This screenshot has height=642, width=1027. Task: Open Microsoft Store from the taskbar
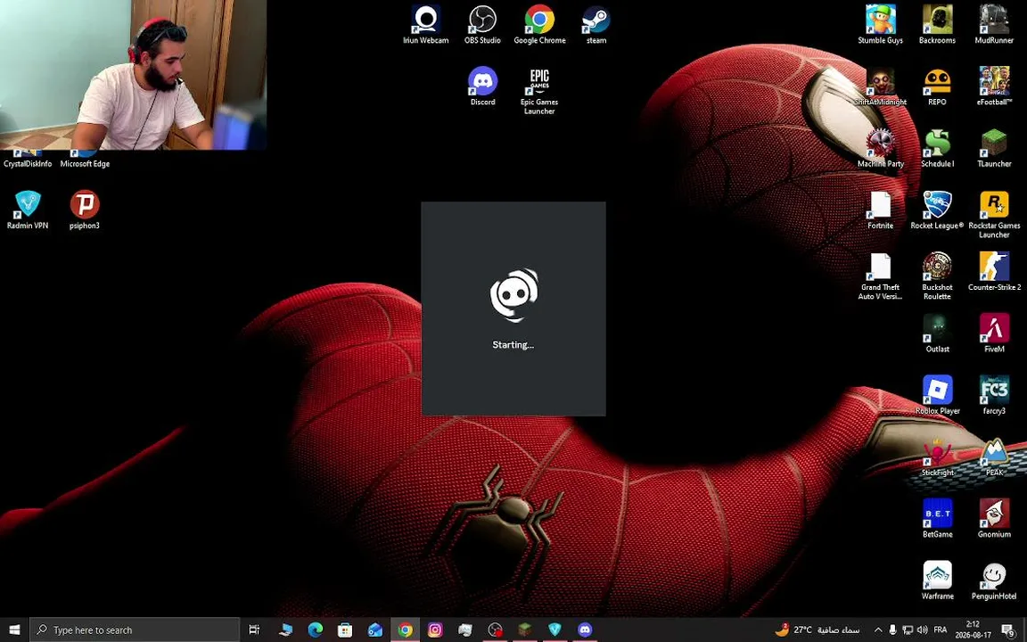pos(345,630)
